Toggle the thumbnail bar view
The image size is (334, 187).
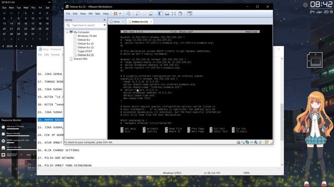167,14
